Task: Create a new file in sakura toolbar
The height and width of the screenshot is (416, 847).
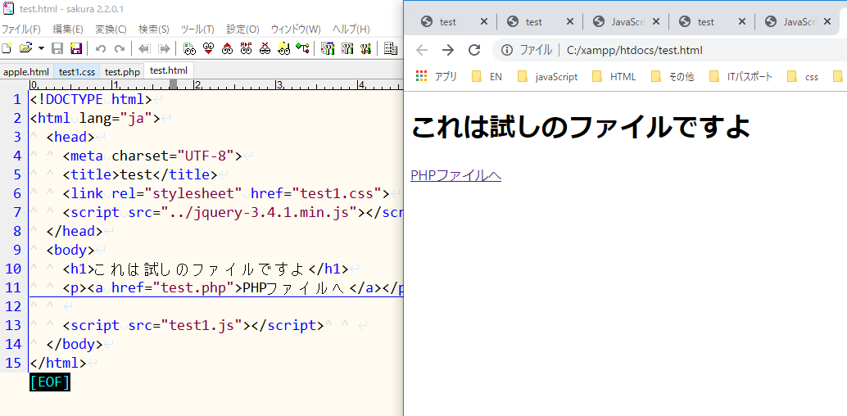Action: [x=7, y=48]
